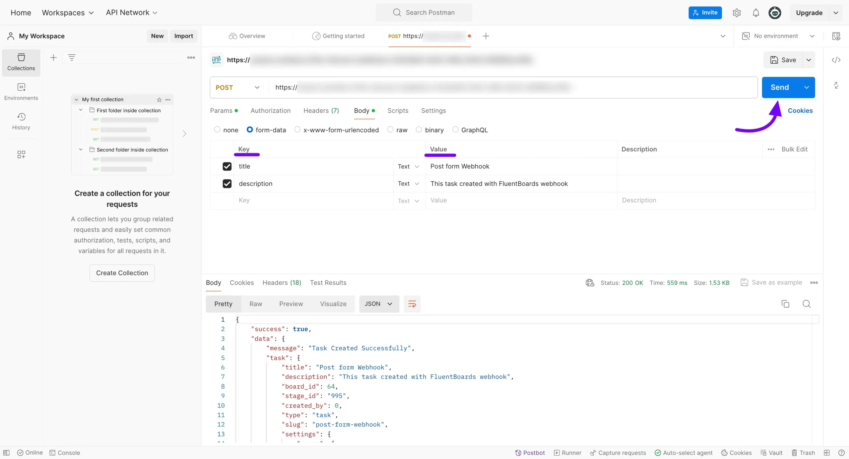This screenshot has height=459, width=849.
Task: Open the Trash in the status bar
Action: tap(803, 453)
